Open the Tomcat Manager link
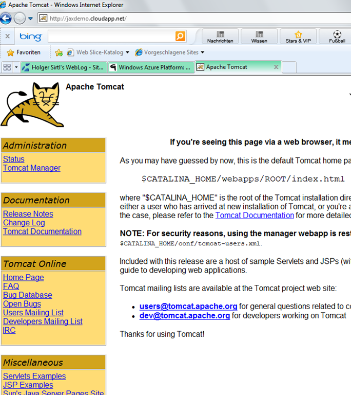 32,168
